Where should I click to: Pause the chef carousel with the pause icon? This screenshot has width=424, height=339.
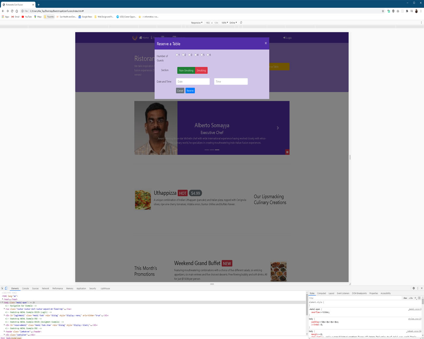click(x=287, y=152)
